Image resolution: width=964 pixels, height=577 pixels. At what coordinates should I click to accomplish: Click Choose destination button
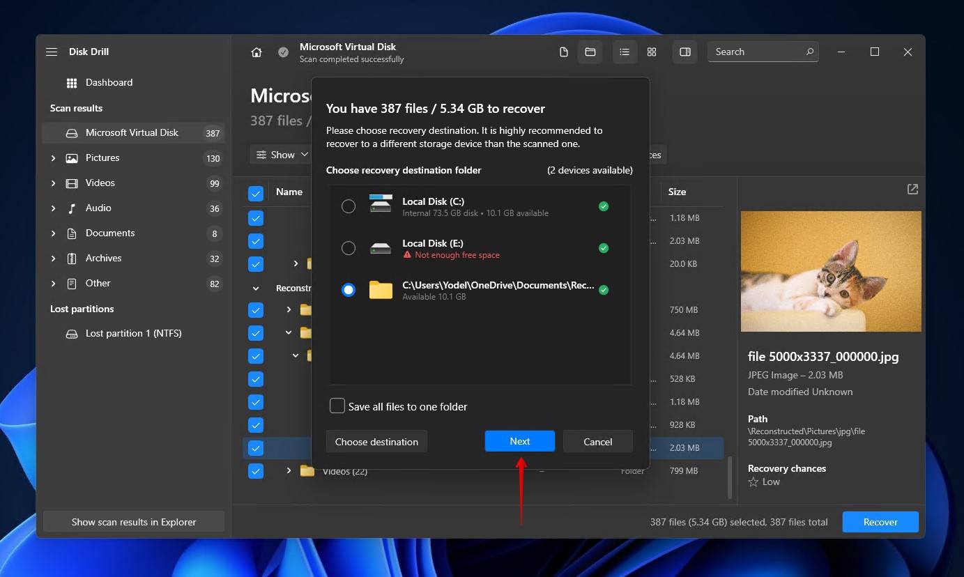[376, 441]
